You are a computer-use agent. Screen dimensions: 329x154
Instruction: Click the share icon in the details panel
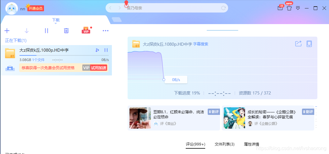click(298, 44)
